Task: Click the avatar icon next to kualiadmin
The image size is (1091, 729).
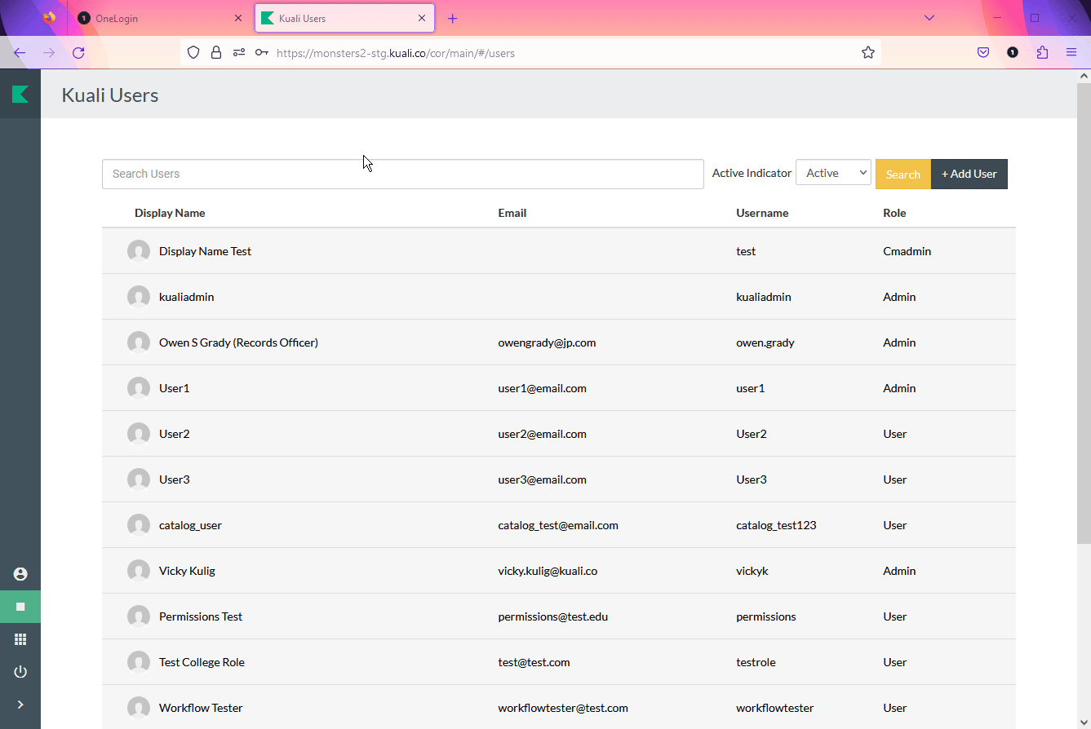Action: (x=139, y=297)
